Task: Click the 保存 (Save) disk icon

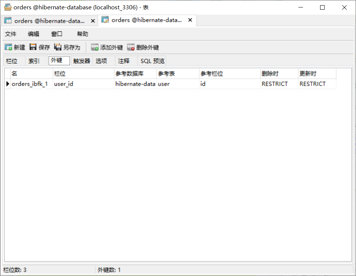Action: click(33, 47)
